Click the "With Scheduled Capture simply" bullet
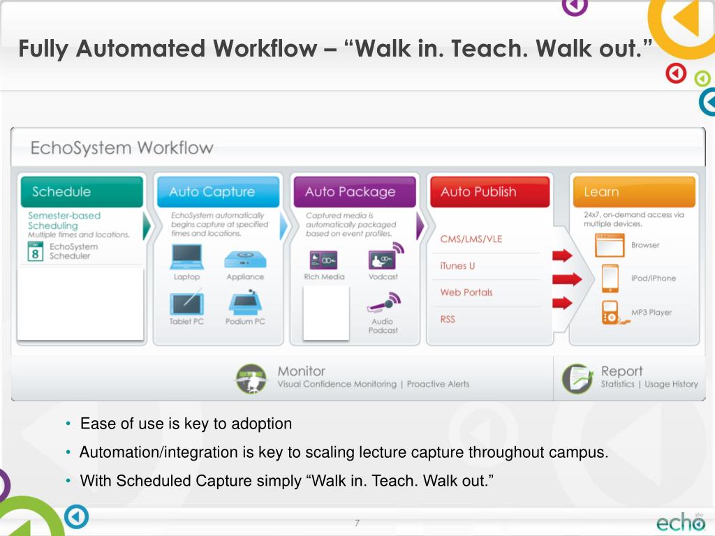715x536 pixels. click(287, 481)
